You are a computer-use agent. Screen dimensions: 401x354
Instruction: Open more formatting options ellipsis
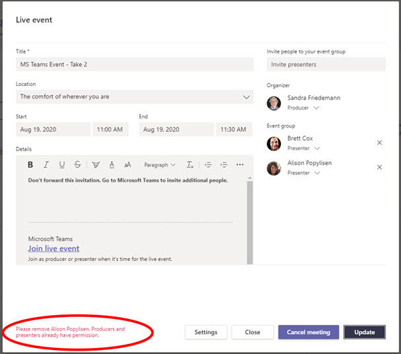240,164
